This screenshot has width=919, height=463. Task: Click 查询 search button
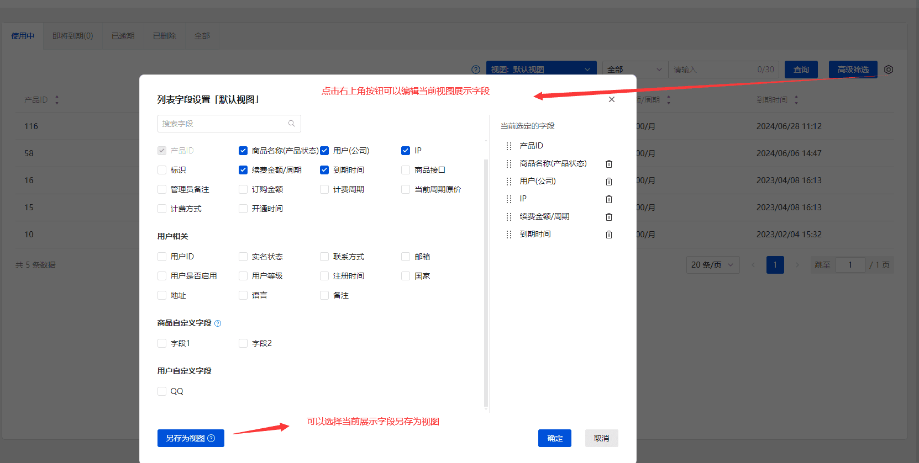pos(801,70)
